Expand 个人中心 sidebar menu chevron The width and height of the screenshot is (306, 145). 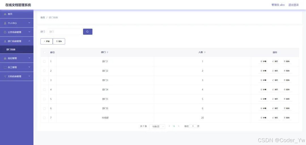pos(29,23)
